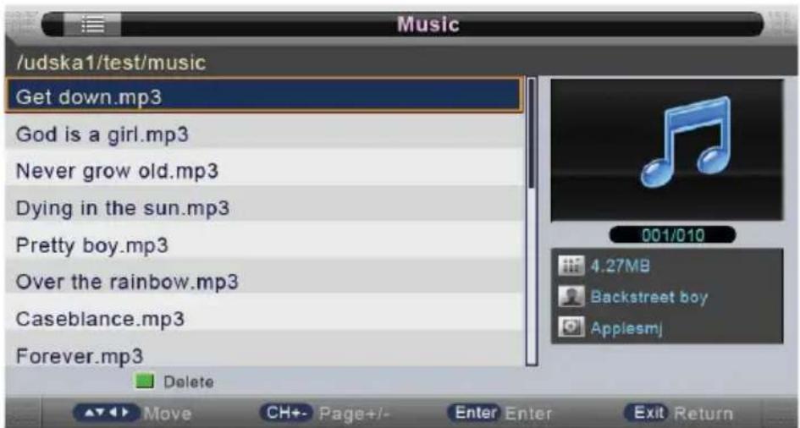Click the 001/010 track counter
The width and height of the screenshot is (800, 428).
click(672, 235)
